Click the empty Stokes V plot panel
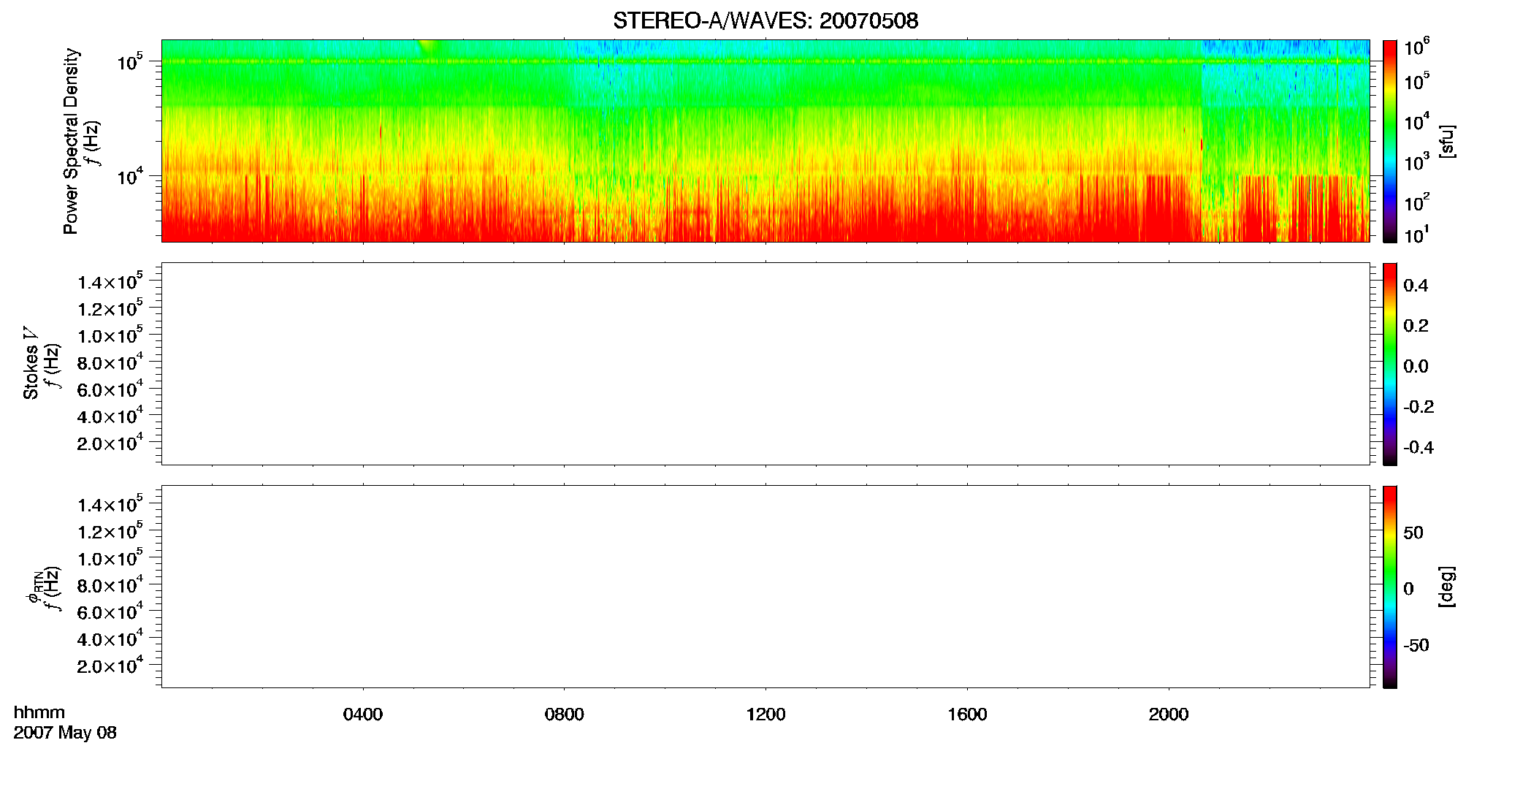Viewport: 1531px width, 789px height. 765,364
